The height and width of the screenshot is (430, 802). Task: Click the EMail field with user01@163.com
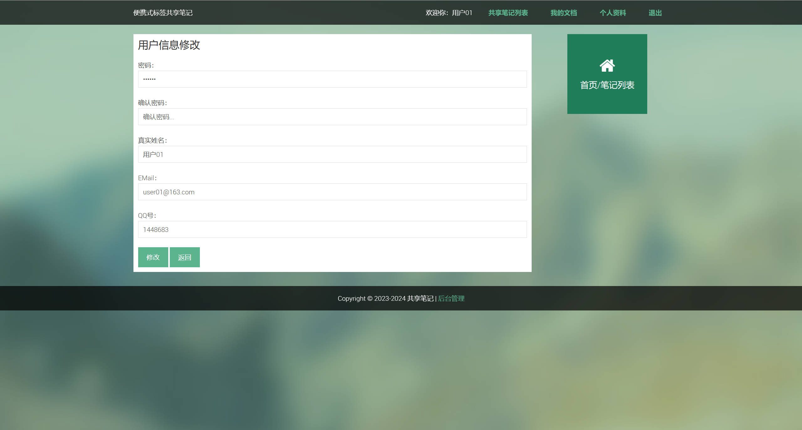332,192
